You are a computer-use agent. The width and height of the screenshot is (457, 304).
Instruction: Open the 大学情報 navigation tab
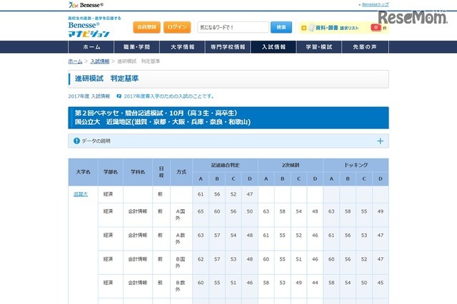(x=183, y=47)
